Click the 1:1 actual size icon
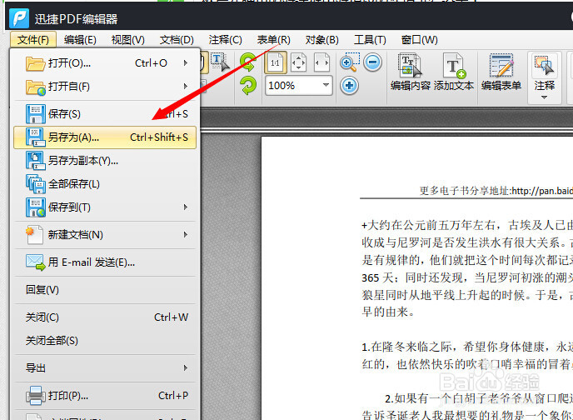573x420 pixels. click(x=276, y=62)
